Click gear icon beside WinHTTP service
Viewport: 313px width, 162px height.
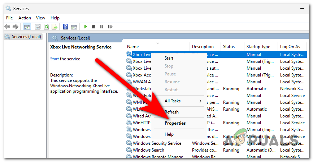pos(129,123)
